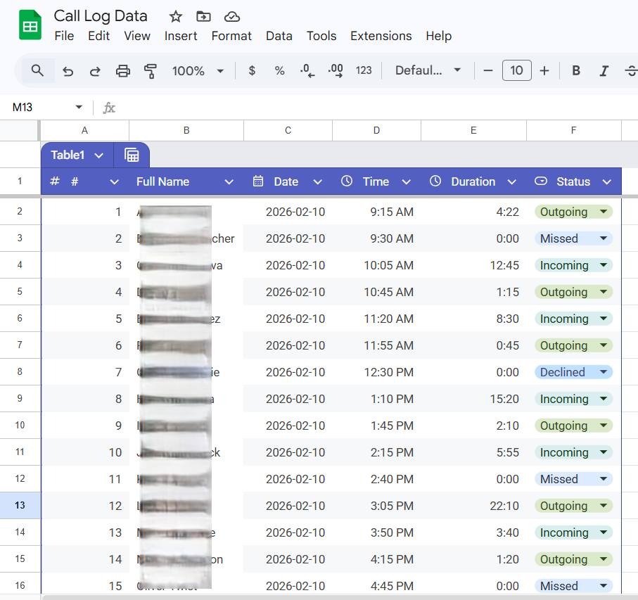Toggle italic formatting
Viewport: 638px width, 600px height.
603,71
